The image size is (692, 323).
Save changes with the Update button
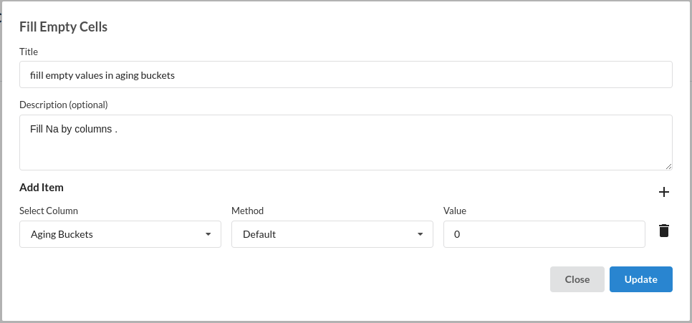click(x=641, y=279)
